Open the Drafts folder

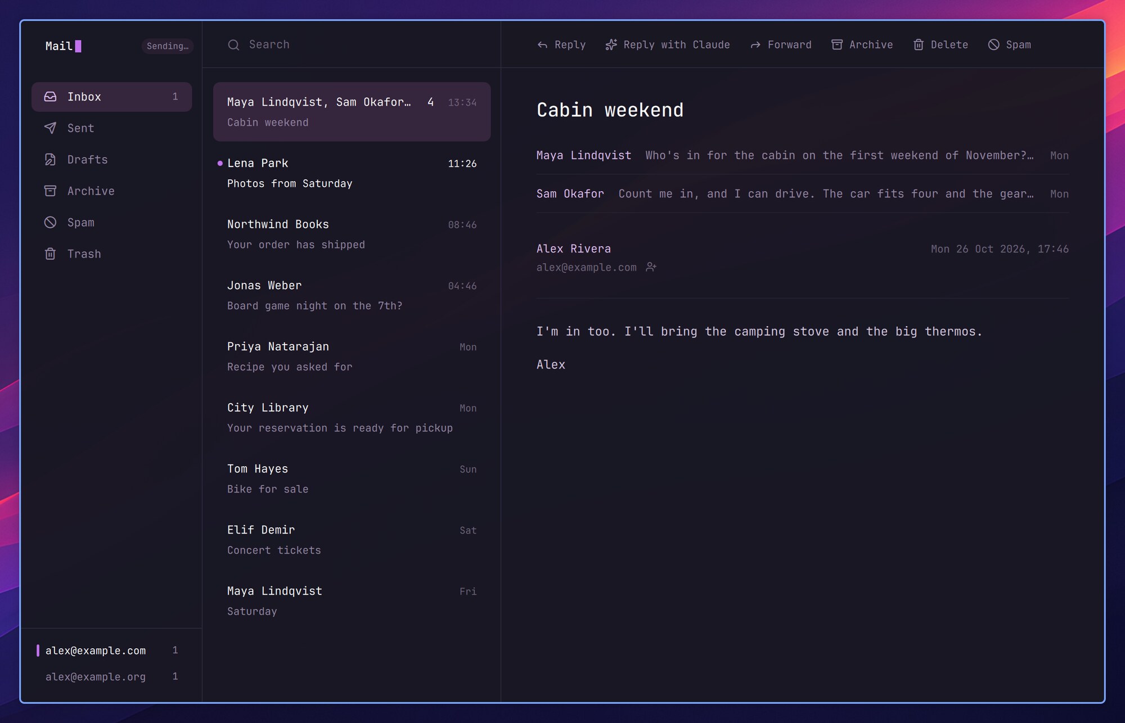tap(111, 160)
